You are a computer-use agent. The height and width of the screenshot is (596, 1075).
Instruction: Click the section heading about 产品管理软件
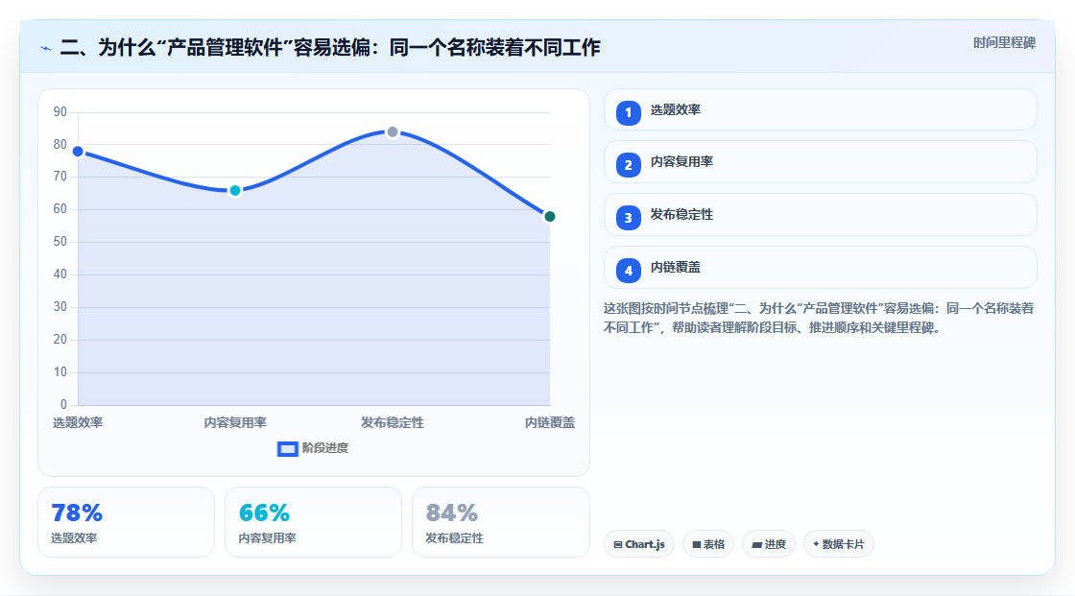[x=330, y=47]
